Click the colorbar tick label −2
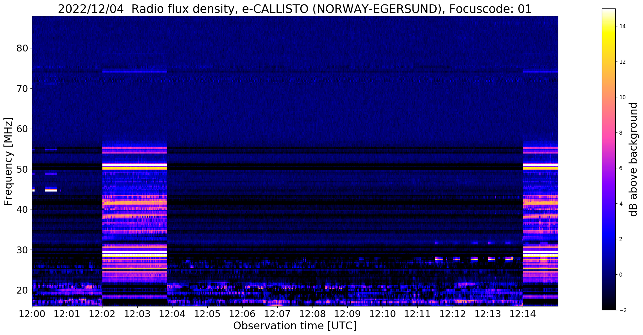 click(x=622, y=310)
